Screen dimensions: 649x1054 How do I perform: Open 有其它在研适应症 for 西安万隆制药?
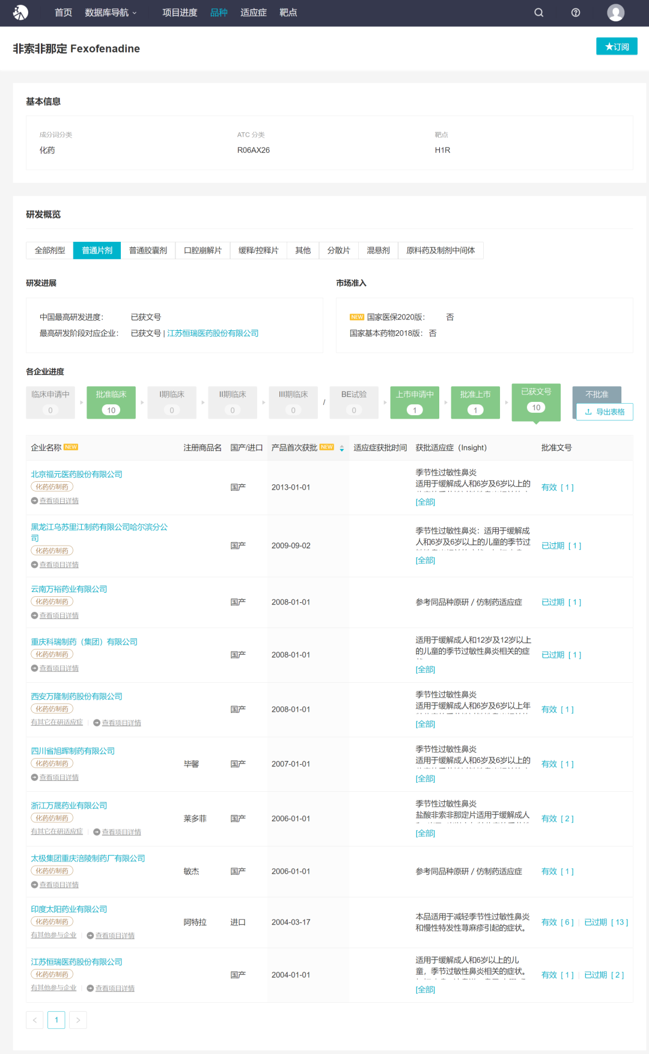click(57, 723)
